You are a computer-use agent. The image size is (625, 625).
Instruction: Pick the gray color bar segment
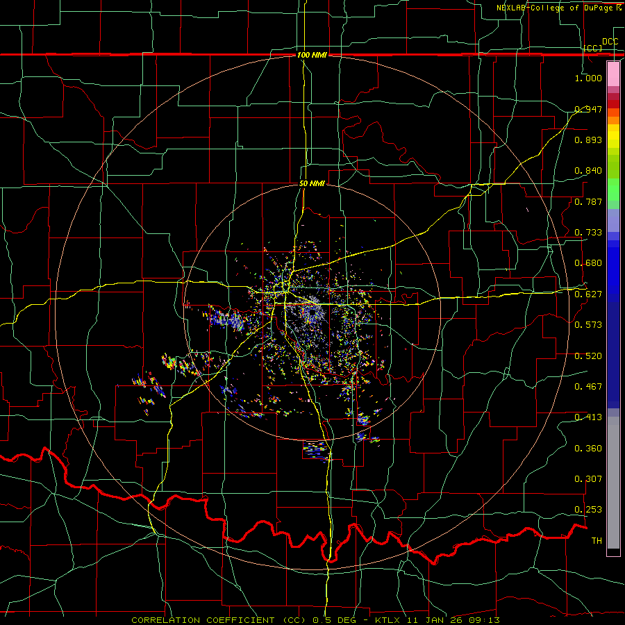point(613,483)
